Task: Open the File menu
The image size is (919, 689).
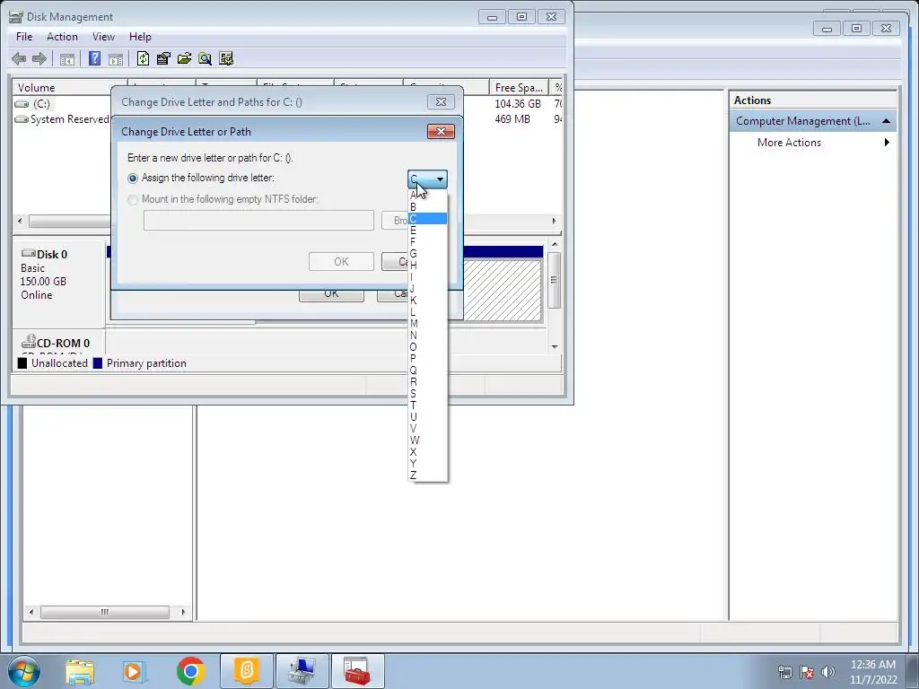Action: pyautogui.click(x=24, y=36)
